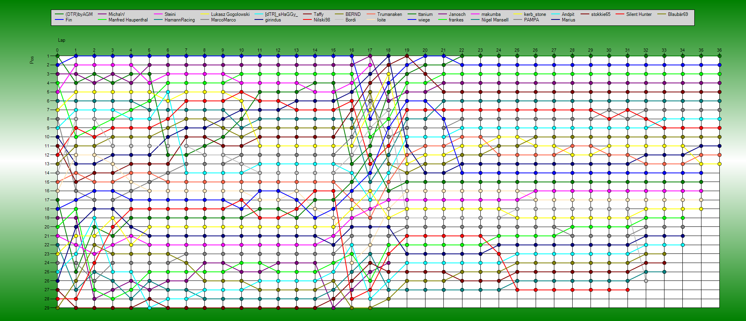Select the Andpit legend entry

pyautogui.click(x=568, y=14)
